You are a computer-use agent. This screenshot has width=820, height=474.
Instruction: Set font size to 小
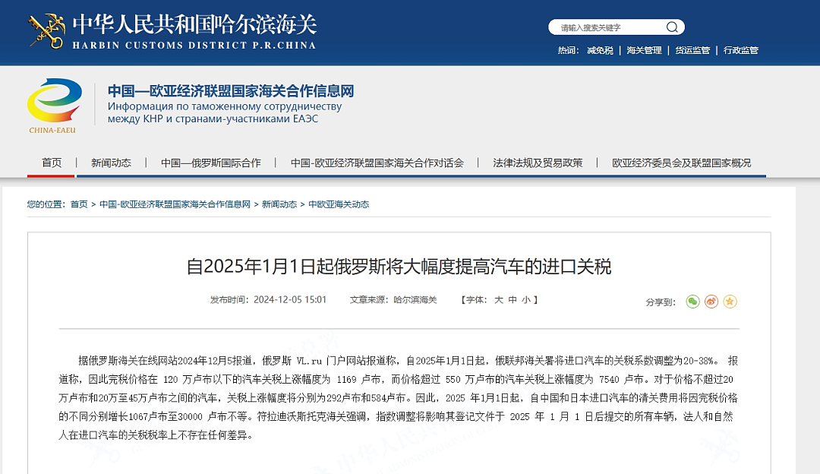pos(526,300)
